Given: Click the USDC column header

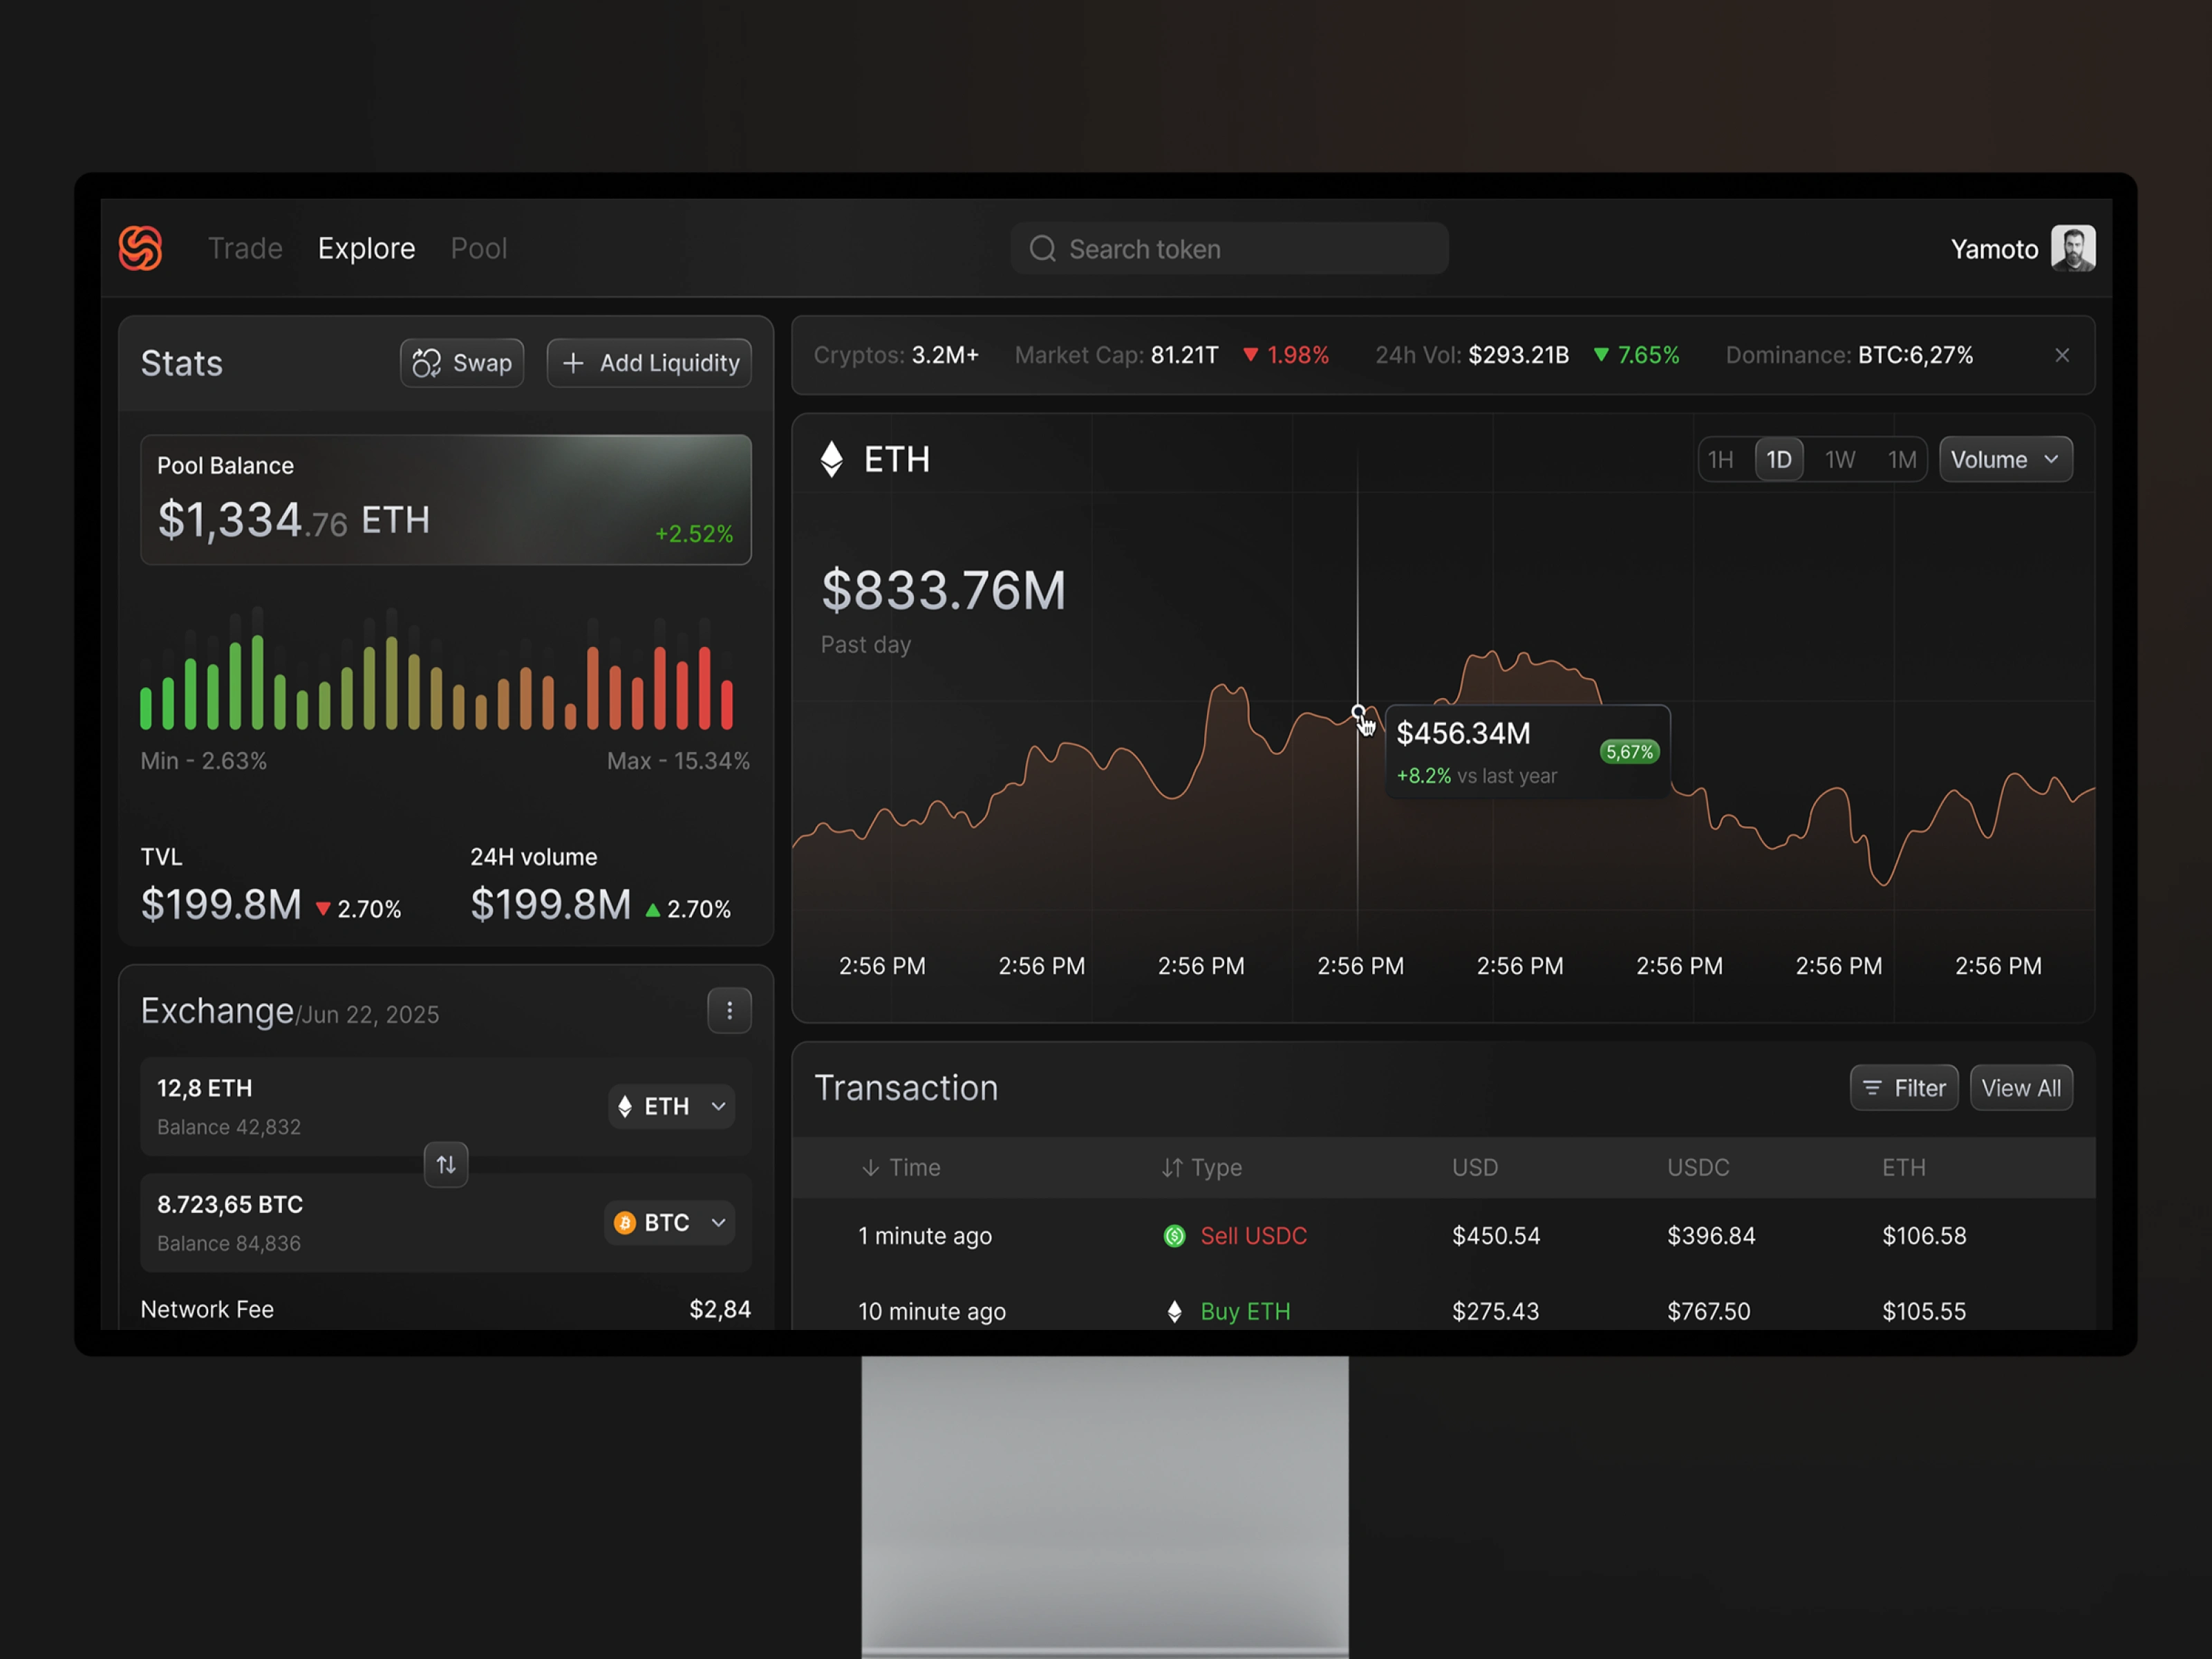Looking at the screenshot, I should (1698, 1167).
